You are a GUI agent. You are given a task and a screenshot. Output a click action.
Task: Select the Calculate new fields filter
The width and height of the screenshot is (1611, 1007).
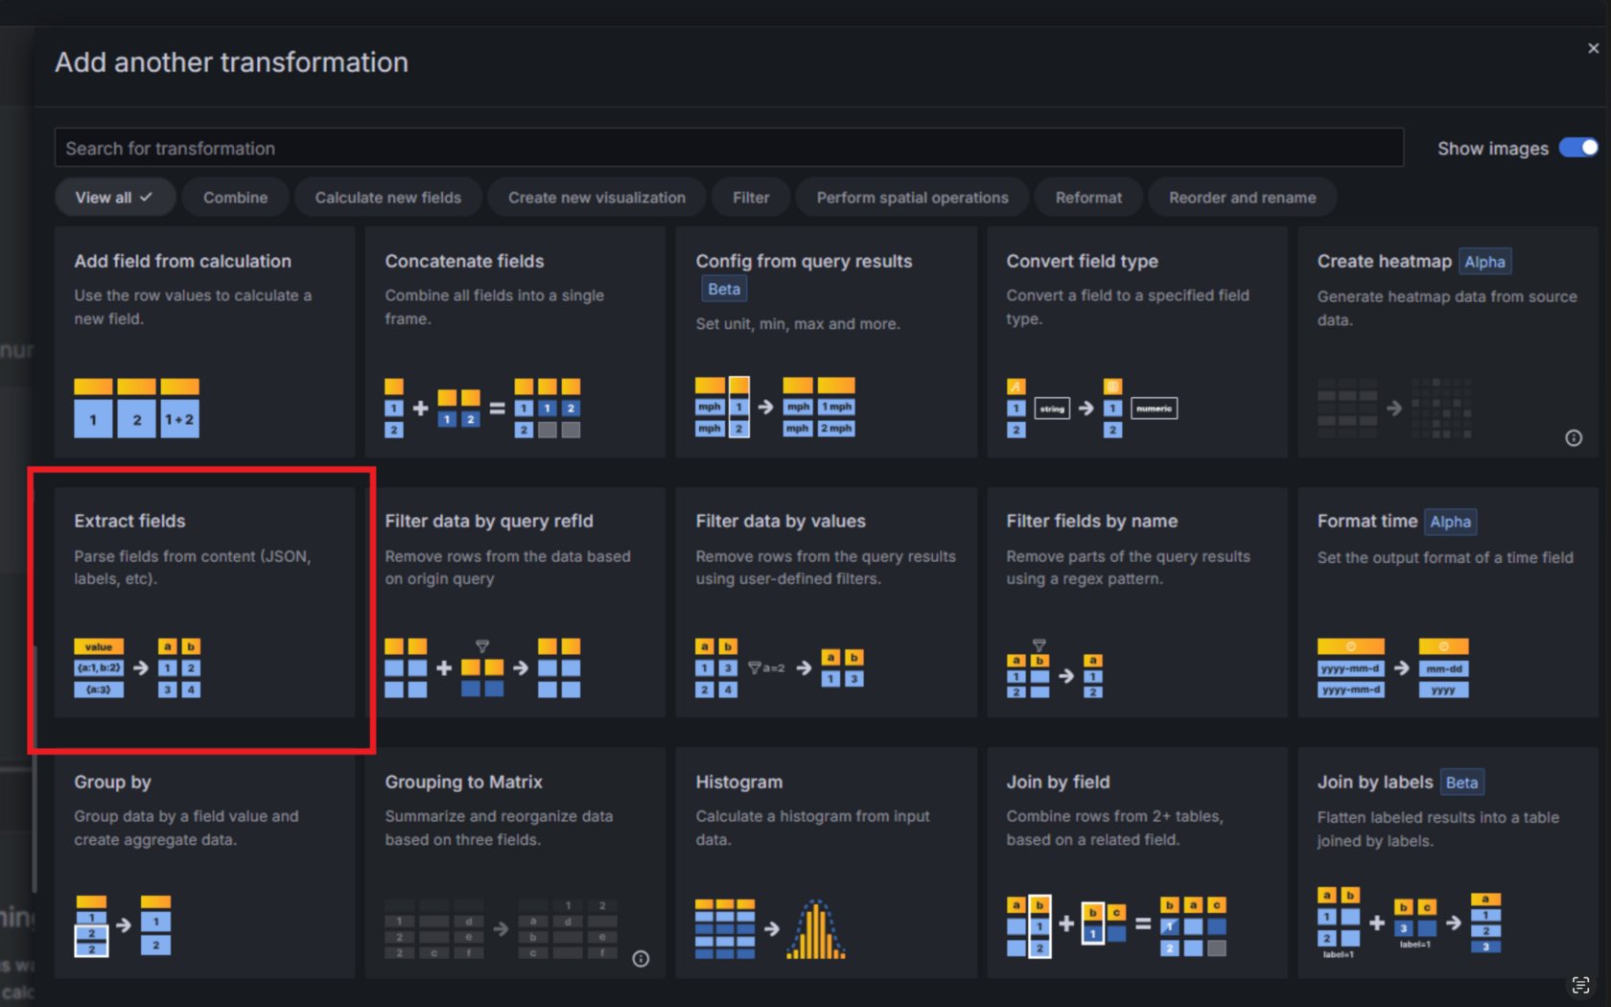click(x=387, y=198)
